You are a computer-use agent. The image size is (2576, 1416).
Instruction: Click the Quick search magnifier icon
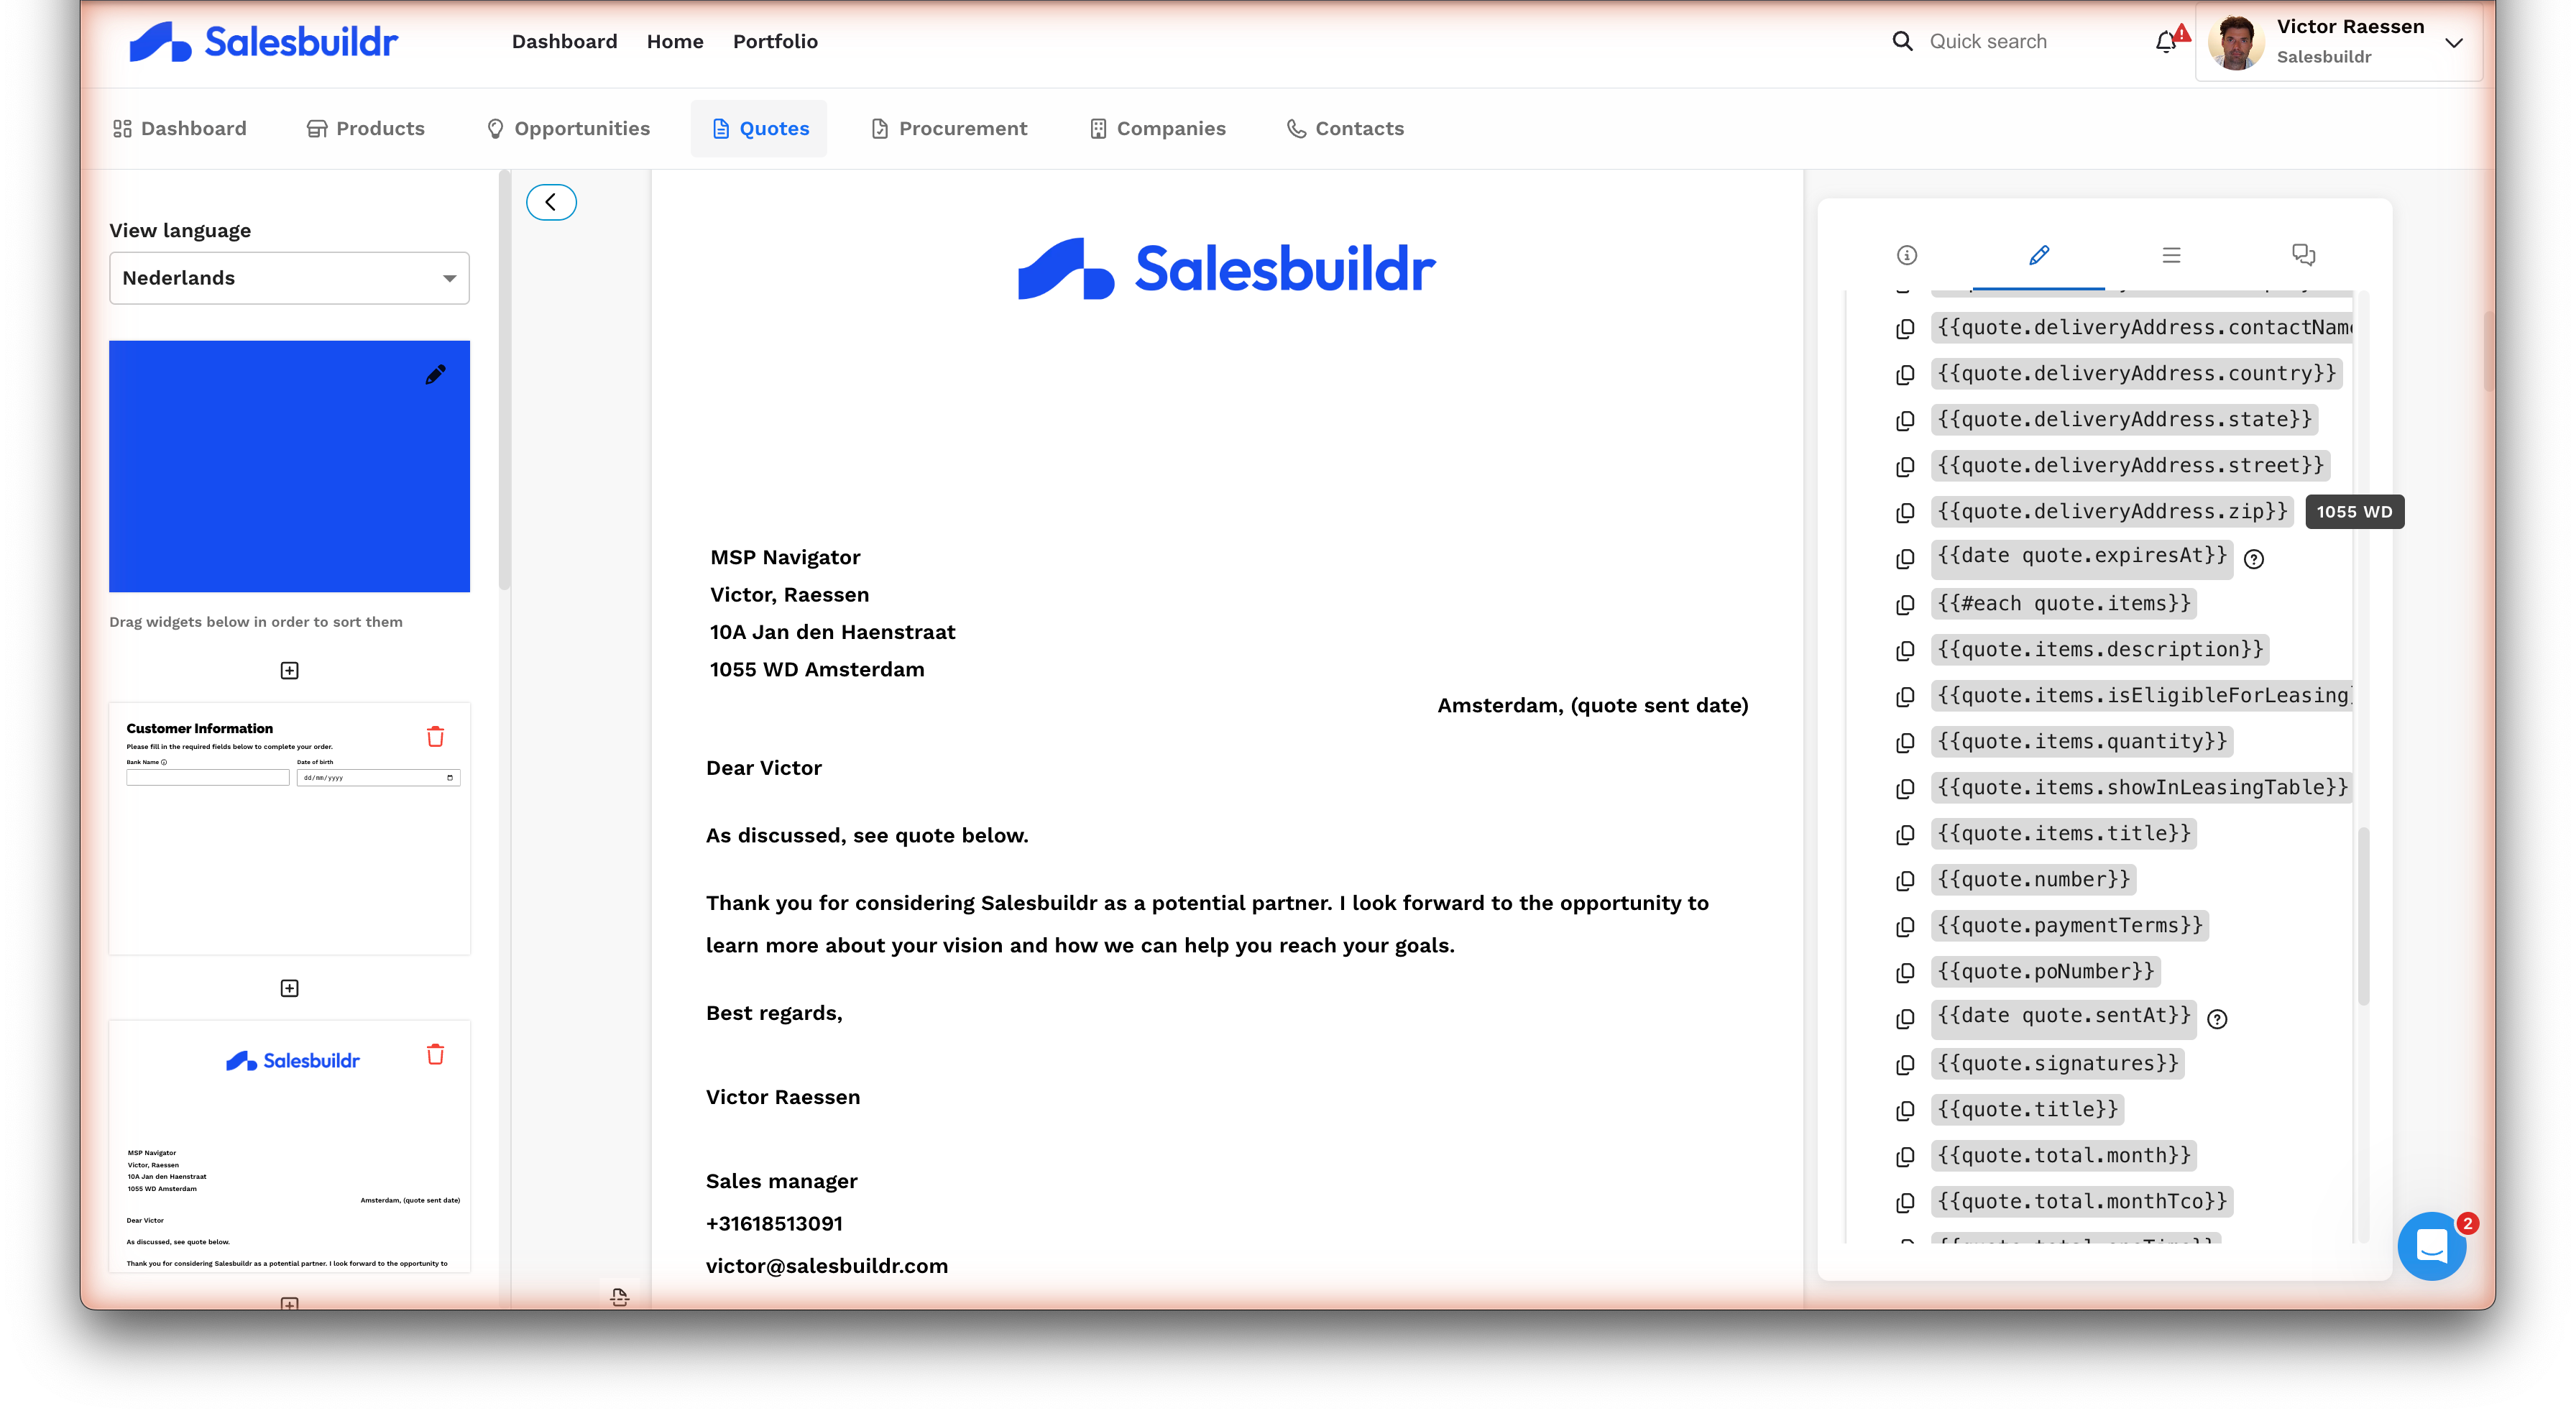click(1902, 41)
